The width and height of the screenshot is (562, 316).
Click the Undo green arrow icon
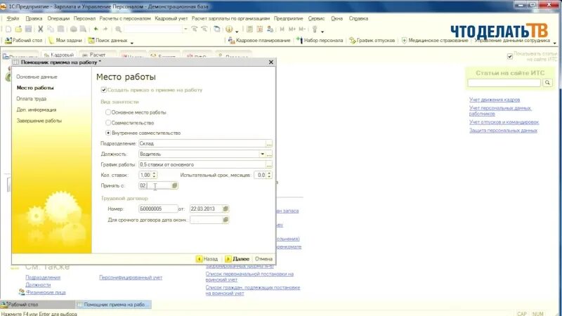point(96,29)
